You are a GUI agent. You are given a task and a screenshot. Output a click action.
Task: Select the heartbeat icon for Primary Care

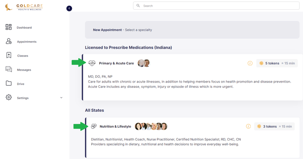(x=92, y=63)
